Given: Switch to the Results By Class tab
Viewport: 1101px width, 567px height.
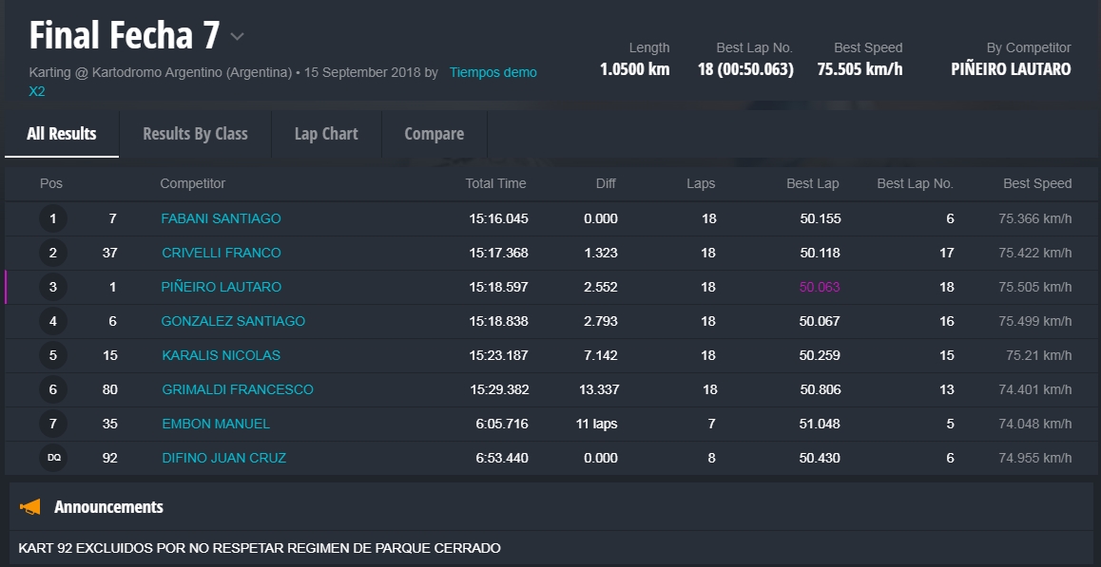Looking at the screenshot, I should pyautogui.click(x=195, y=134).
